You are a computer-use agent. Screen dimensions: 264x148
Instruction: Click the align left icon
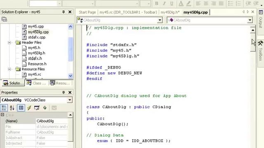pyautogui.click(x=198, y=3)
